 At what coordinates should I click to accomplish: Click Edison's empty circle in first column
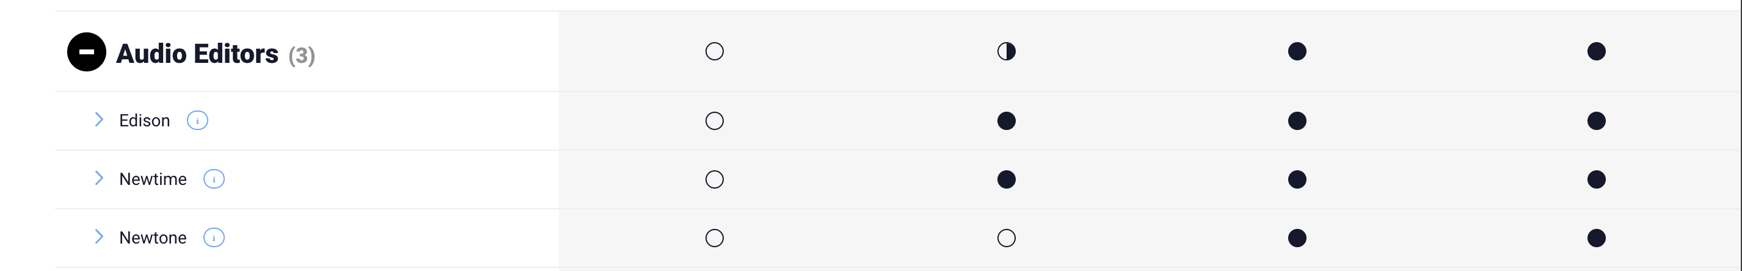[714, 121]
